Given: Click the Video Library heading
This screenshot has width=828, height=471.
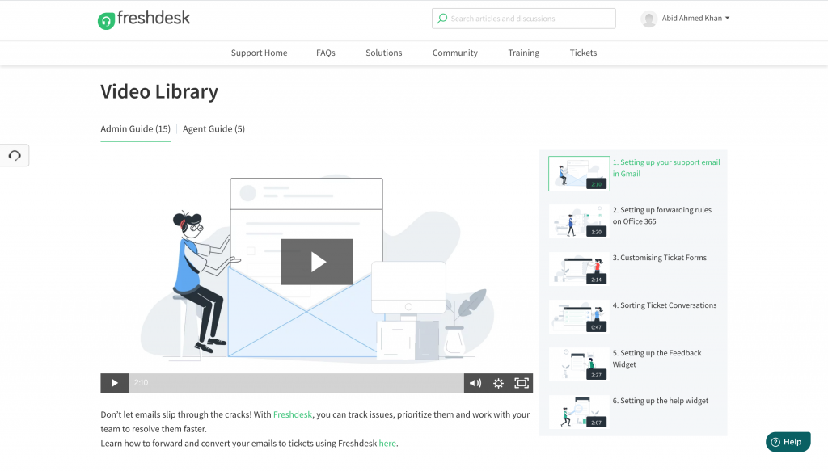Looking at the screenshot, I should tap(159, 92).
